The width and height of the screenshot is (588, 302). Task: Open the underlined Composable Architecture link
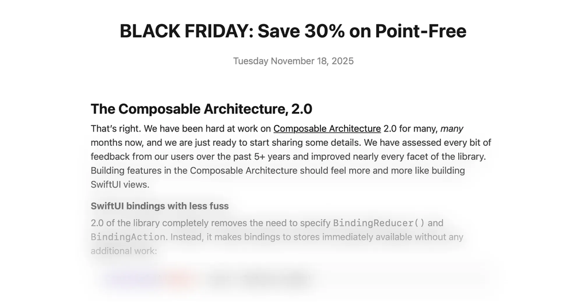tap(327, 129)
